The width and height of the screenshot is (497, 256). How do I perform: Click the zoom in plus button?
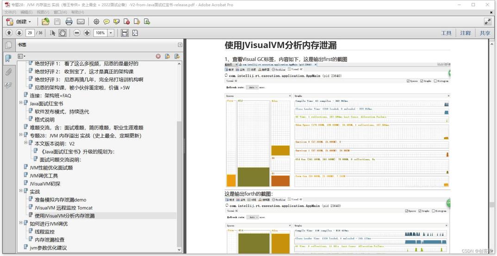click(87, 33)
